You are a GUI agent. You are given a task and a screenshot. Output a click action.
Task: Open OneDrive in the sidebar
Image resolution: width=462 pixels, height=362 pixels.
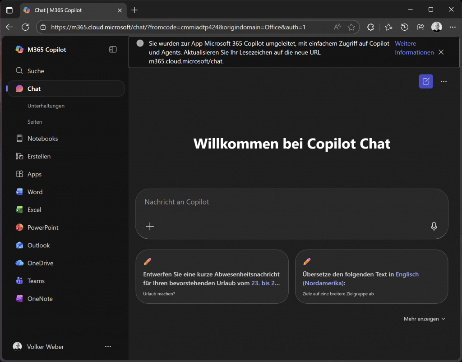tap(40, 263)
